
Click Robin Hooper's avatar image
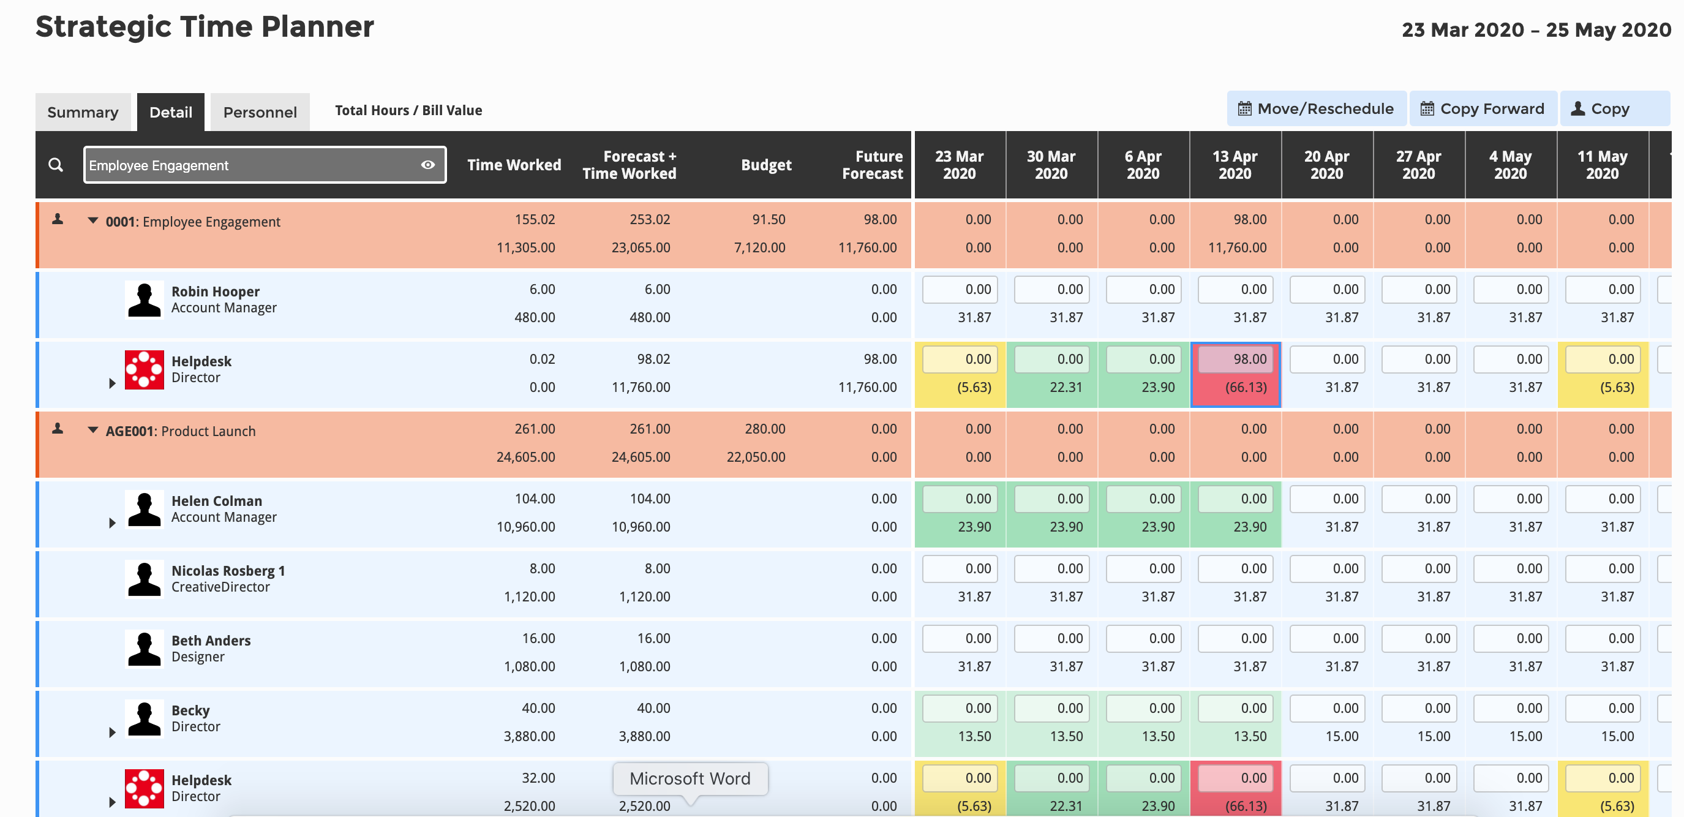tap(144, 300)
